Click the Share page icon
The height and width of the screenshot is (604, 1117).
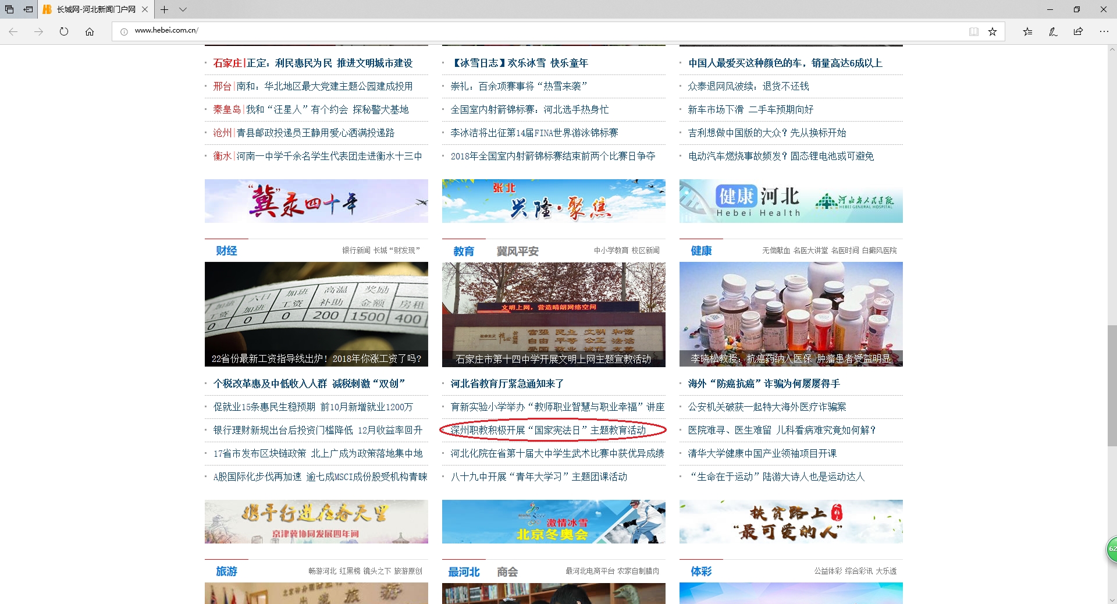1078,31
